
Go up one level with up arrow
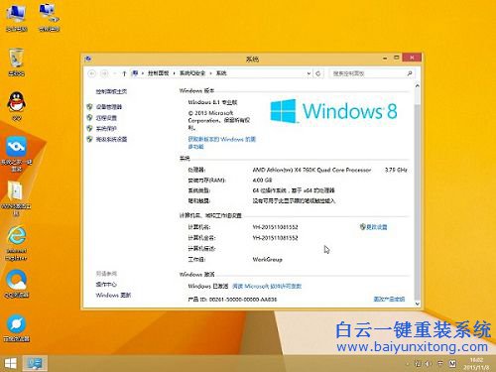[x=124, y=73]
